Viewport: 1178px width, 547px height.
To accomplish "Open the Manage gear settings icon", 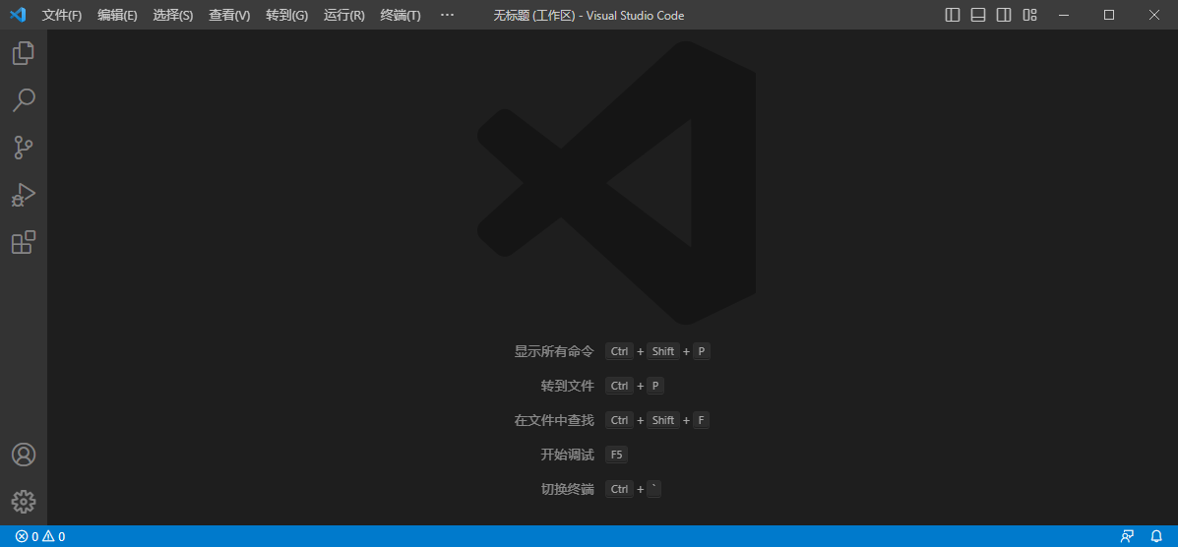I will point(24,501).
